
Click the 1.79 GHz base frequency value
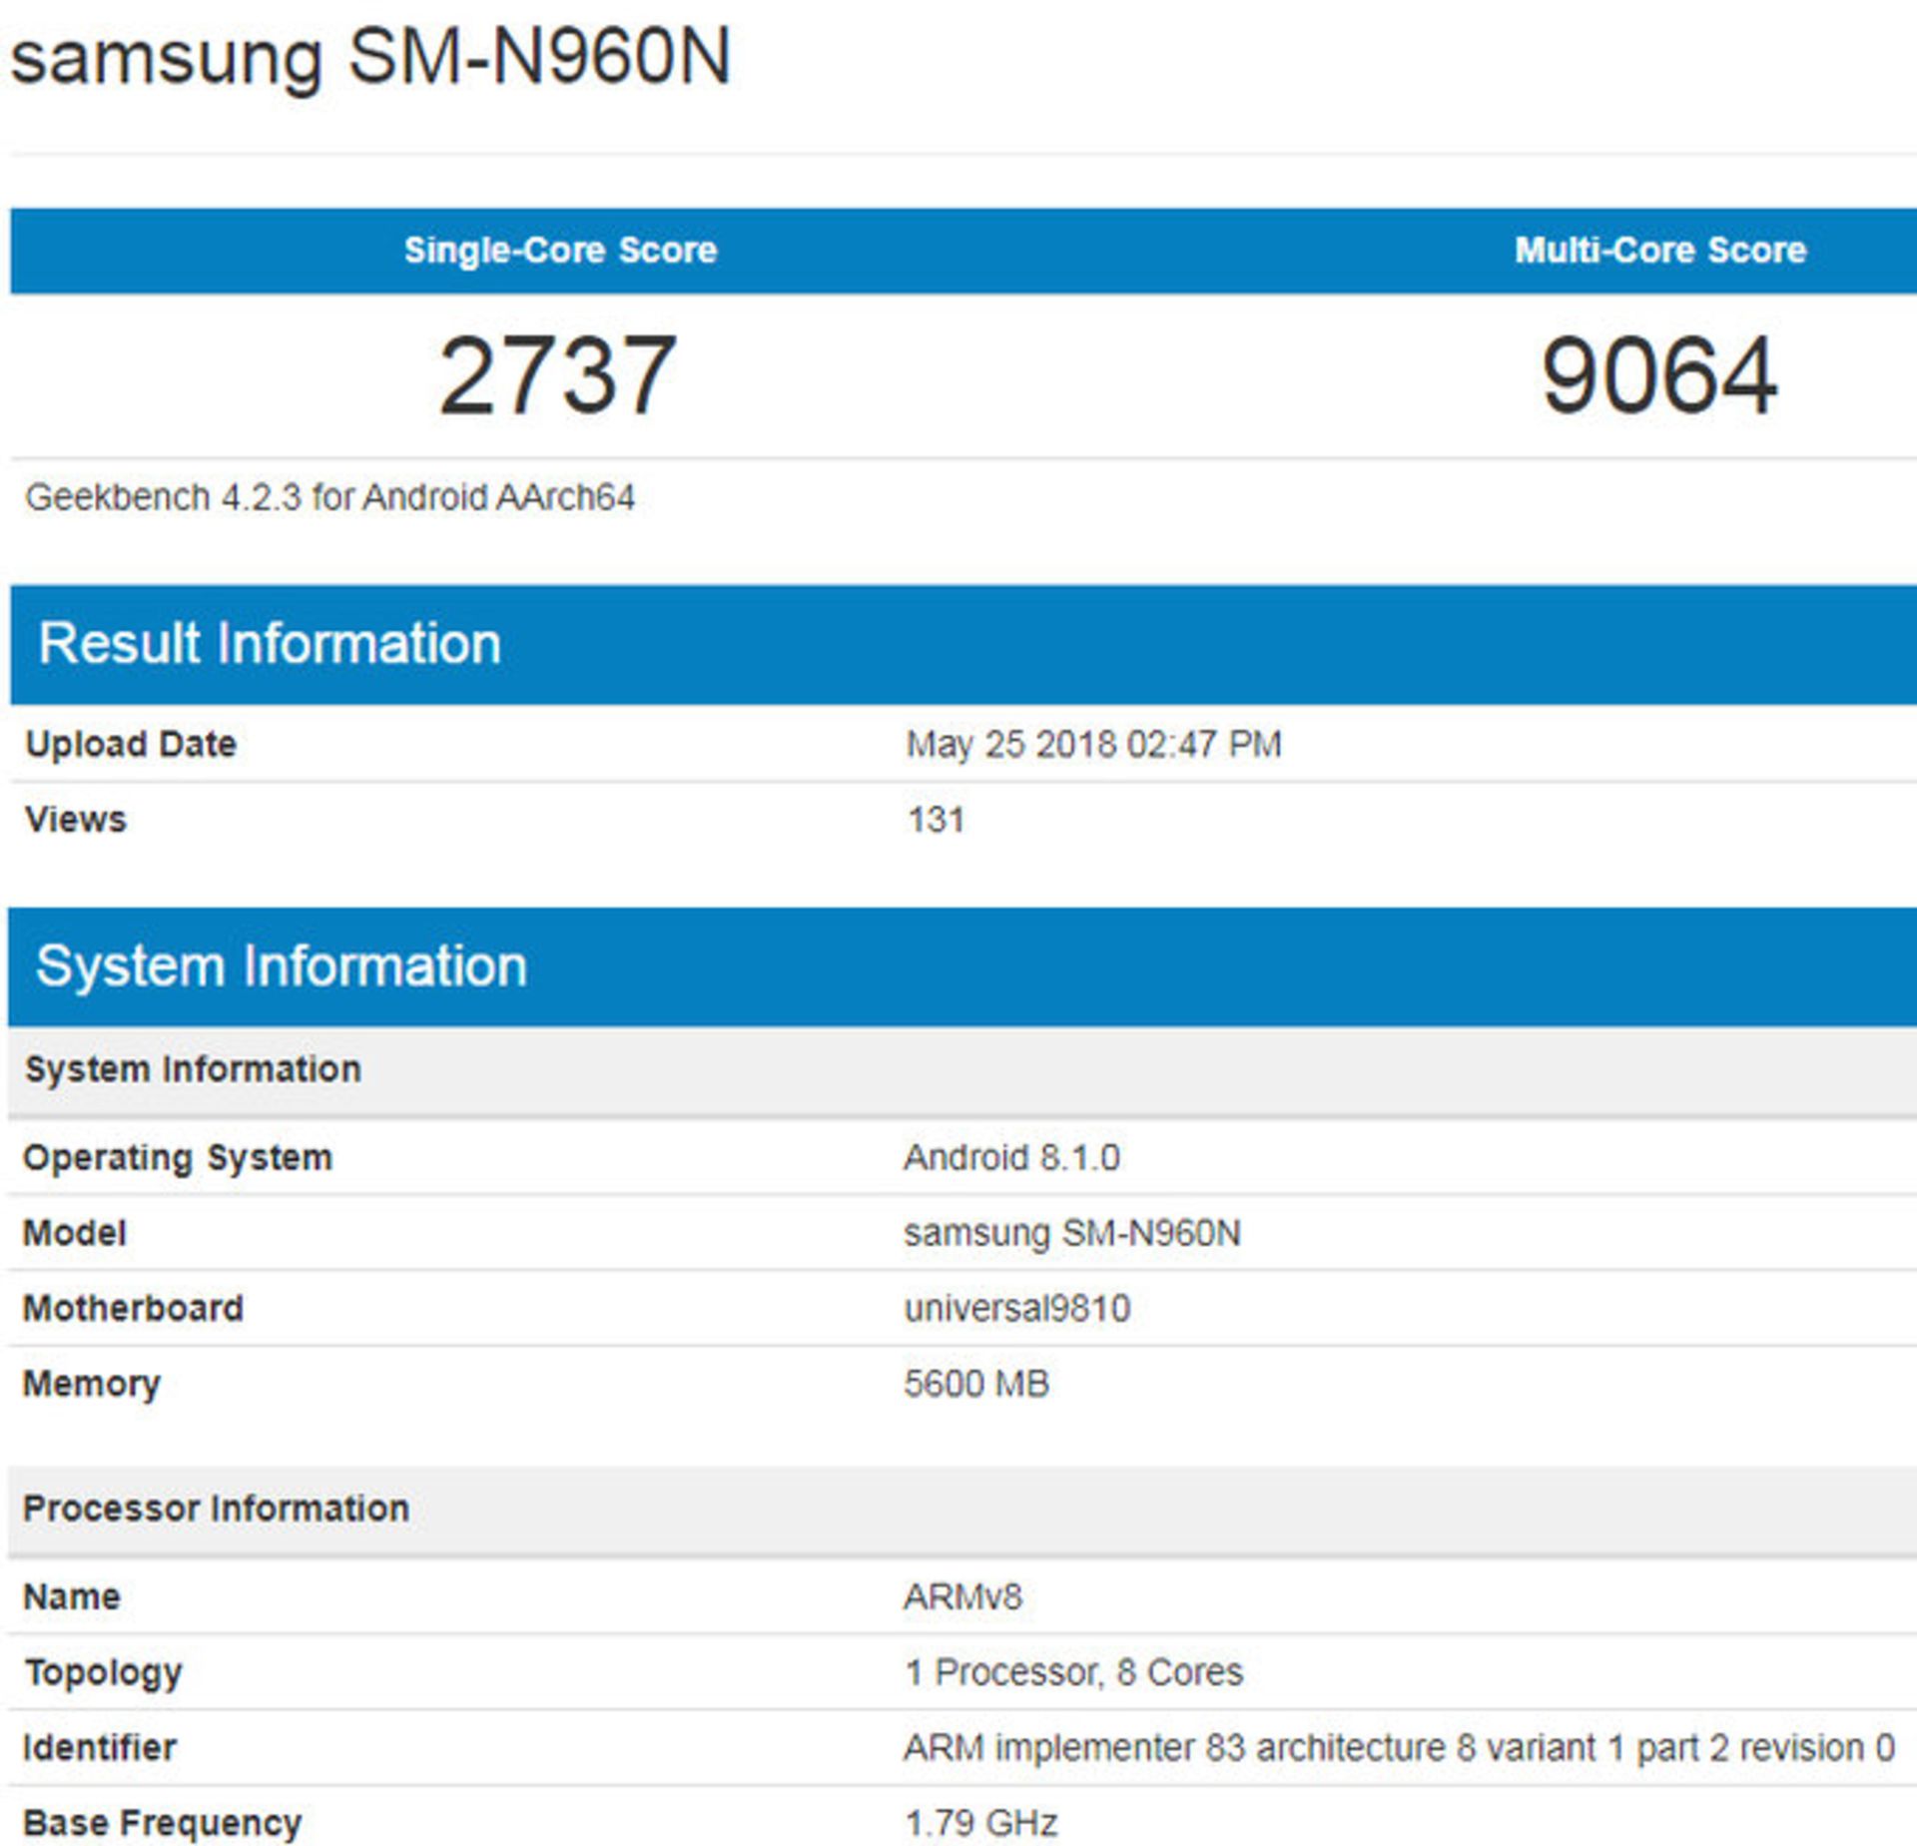tap(980, 1823)
